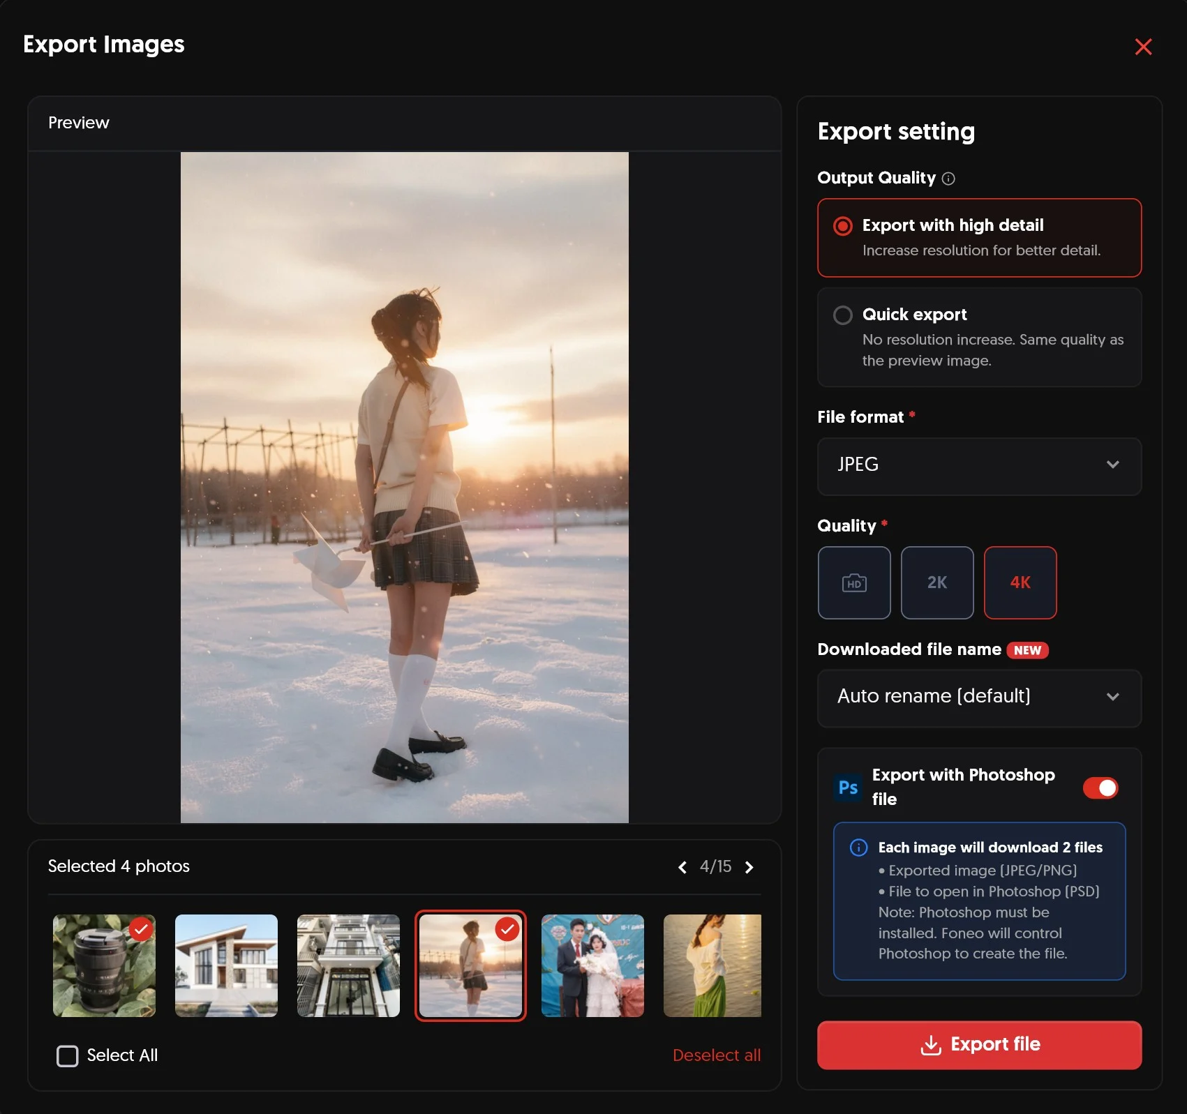Open the JPEG file format dropdown
The width and height of the screenshot is (1187, 1114).
point(979,466)
